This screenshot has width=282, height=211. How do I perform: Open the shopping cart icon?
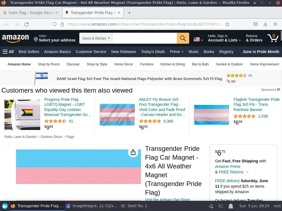click(273, 38)
